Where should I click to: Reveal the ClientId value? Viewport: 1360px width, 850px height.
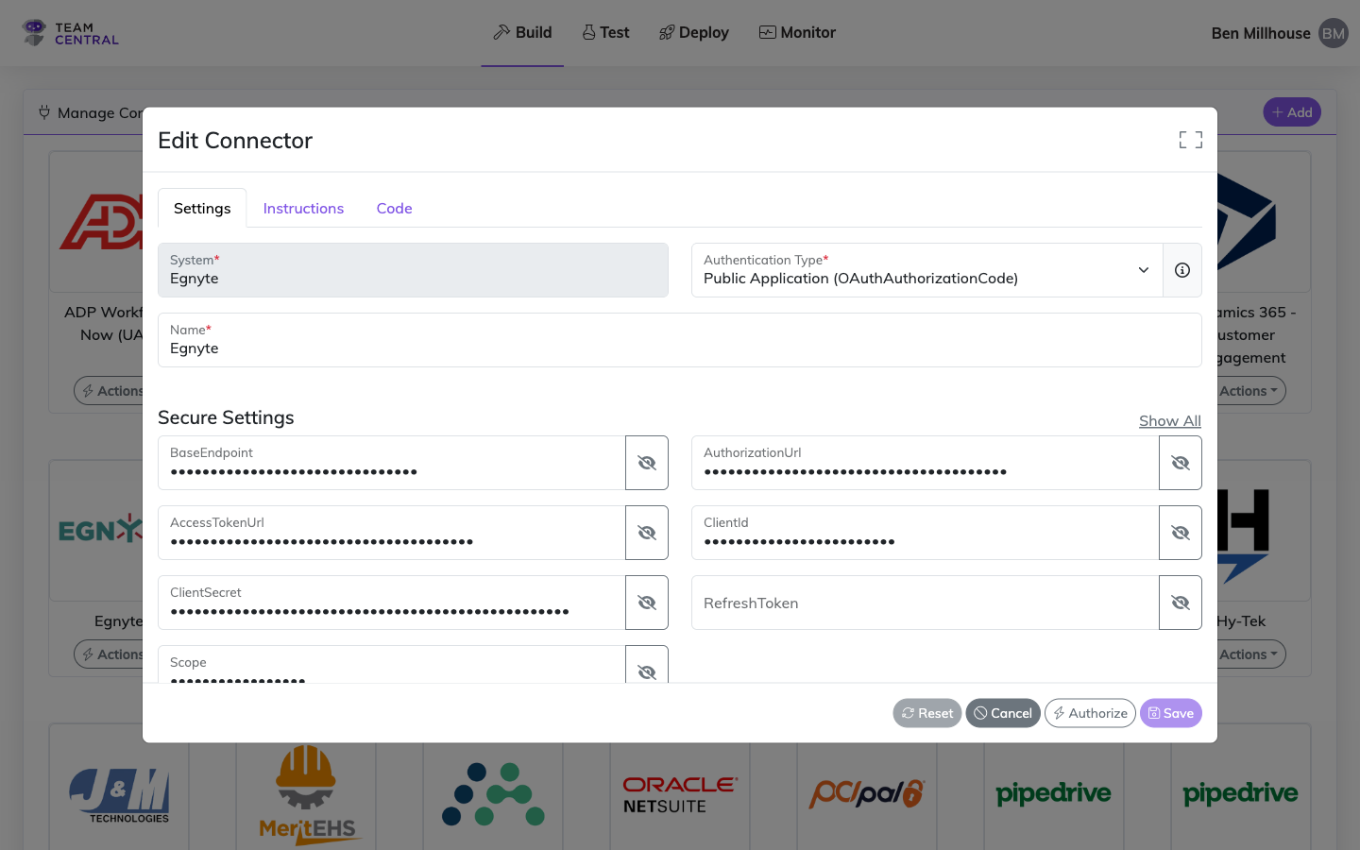1181,533
